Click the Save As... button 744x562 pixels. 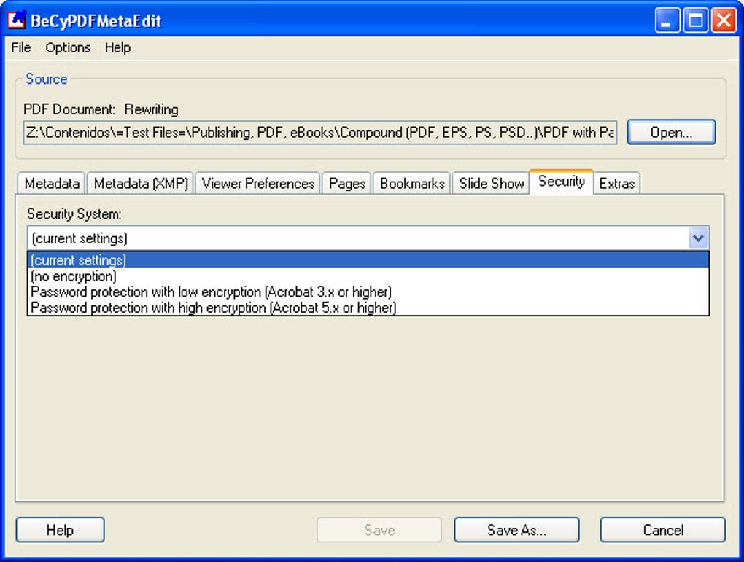516,530
